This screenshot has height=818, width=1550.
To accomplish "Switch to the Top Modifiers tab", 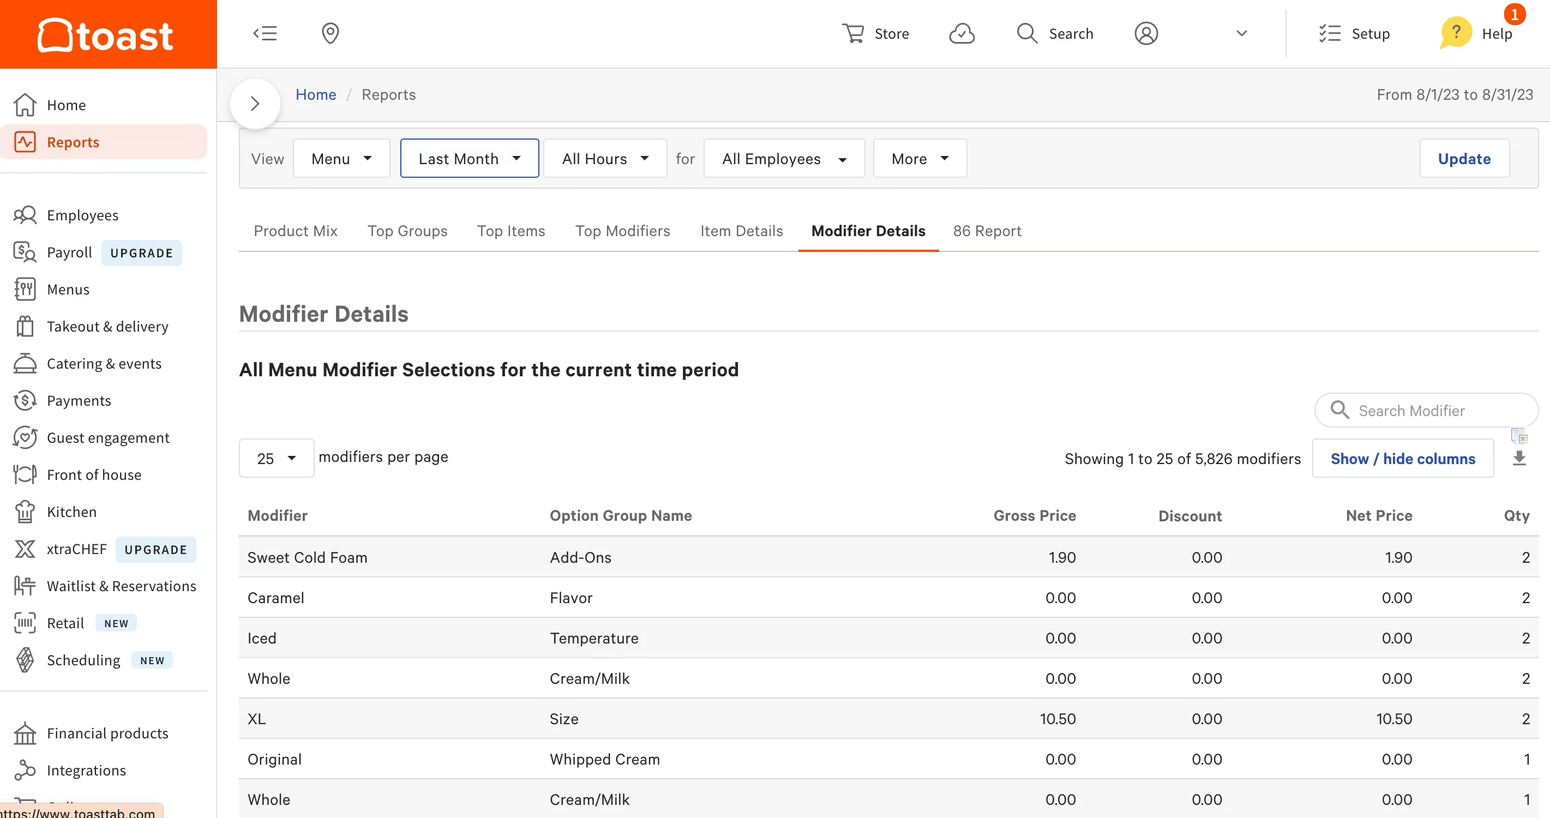I will [x=622, y=231].
